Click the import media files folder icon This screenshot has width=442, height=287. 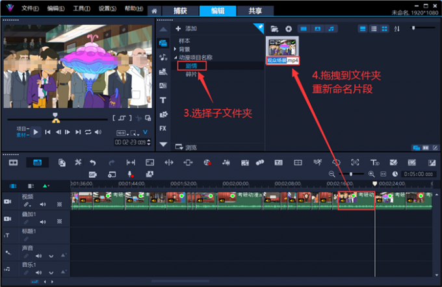click(x=274, y=29)
